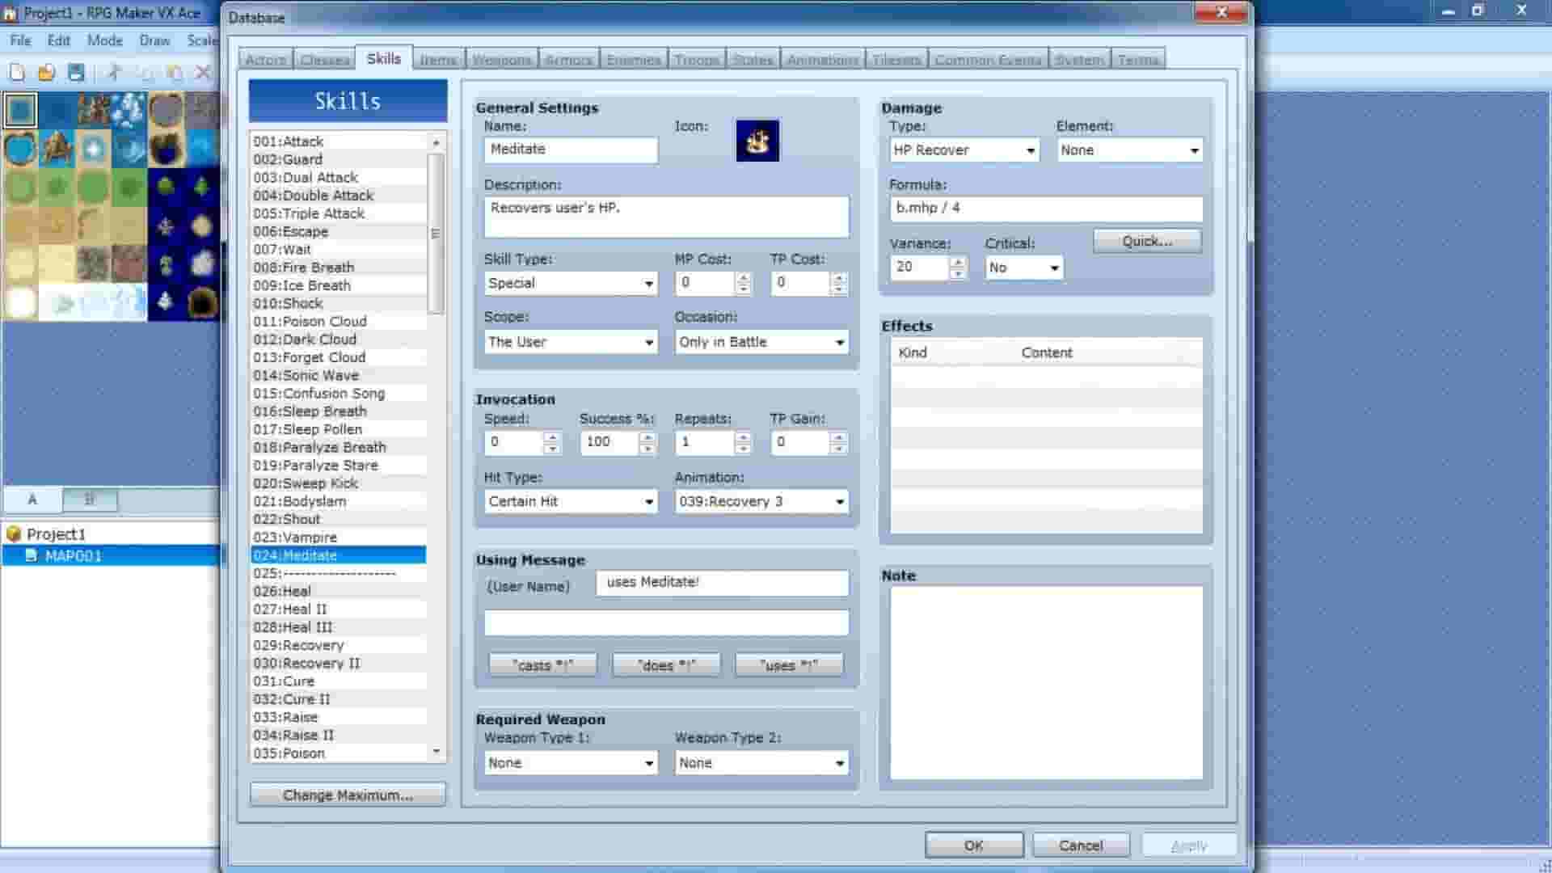Open the Animation dropdown showing 039:Recovery 3
Screen dimensions: 1552x873
[x=839, y=501]
